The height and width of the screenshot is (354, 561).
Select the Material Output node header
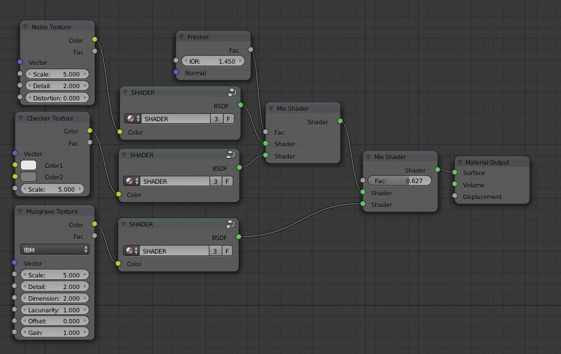coord(492,162)
